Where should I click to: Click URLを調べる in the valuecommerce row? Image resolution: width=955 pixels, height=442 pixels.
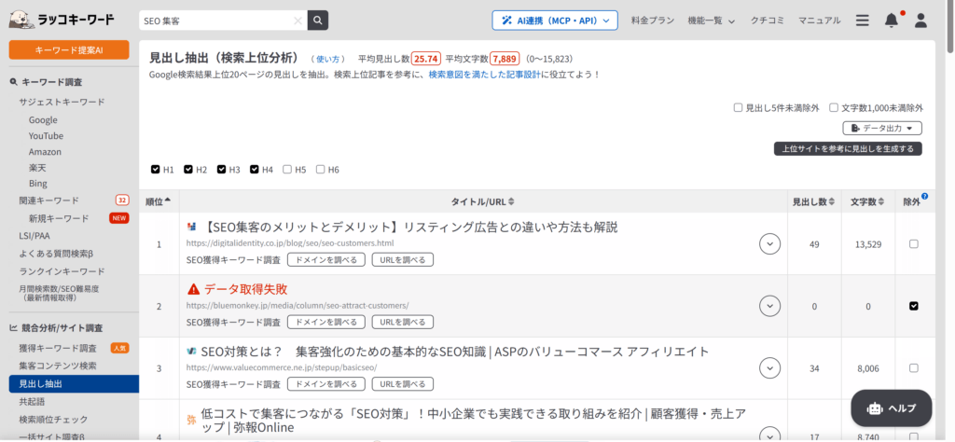[x=403, y=384]
